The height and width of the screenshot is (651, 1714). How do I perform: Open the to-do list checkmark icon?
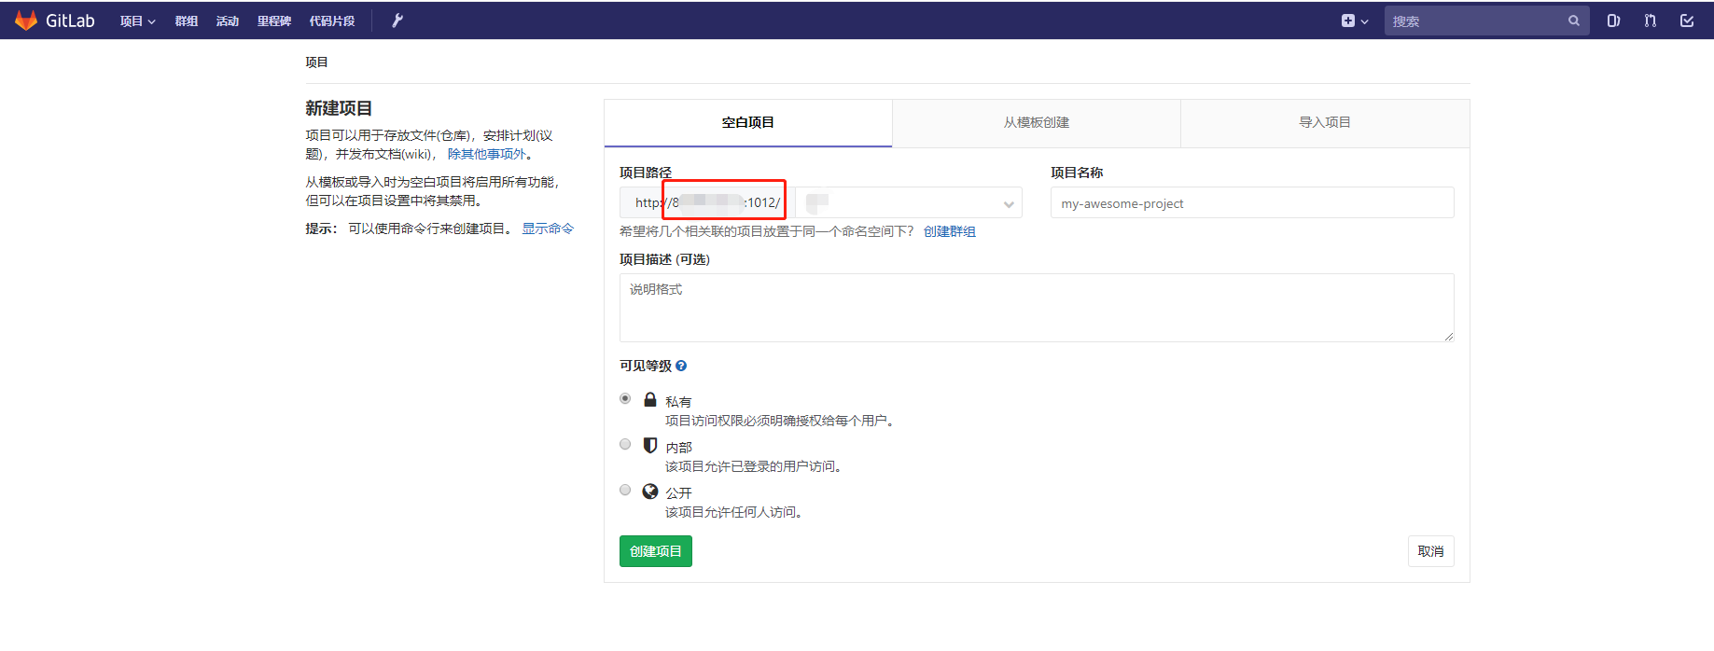(1687, 21)
